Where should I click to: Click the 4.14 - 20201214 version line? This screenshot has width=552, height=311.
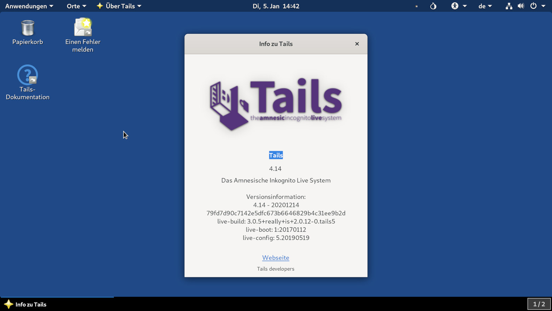(276, 205)
